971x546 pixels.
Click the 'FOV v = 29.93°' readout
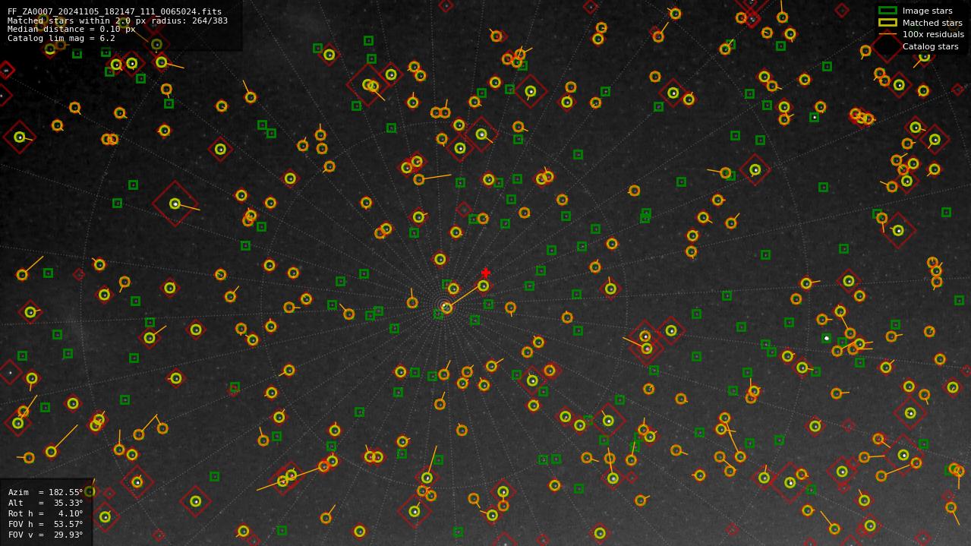(x=46, y=535)
